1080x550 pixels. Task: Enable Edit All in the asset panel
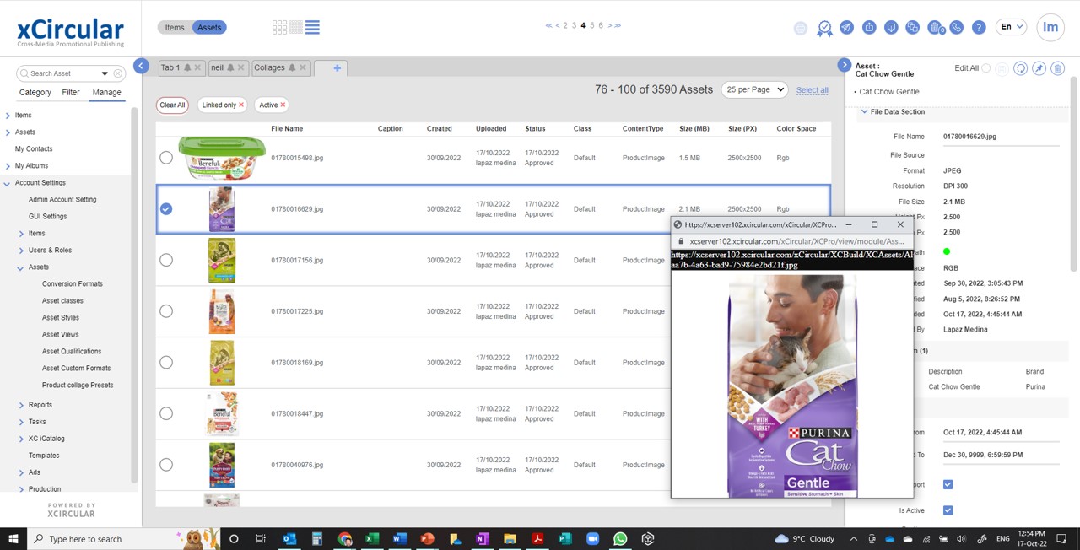[986, 67]
